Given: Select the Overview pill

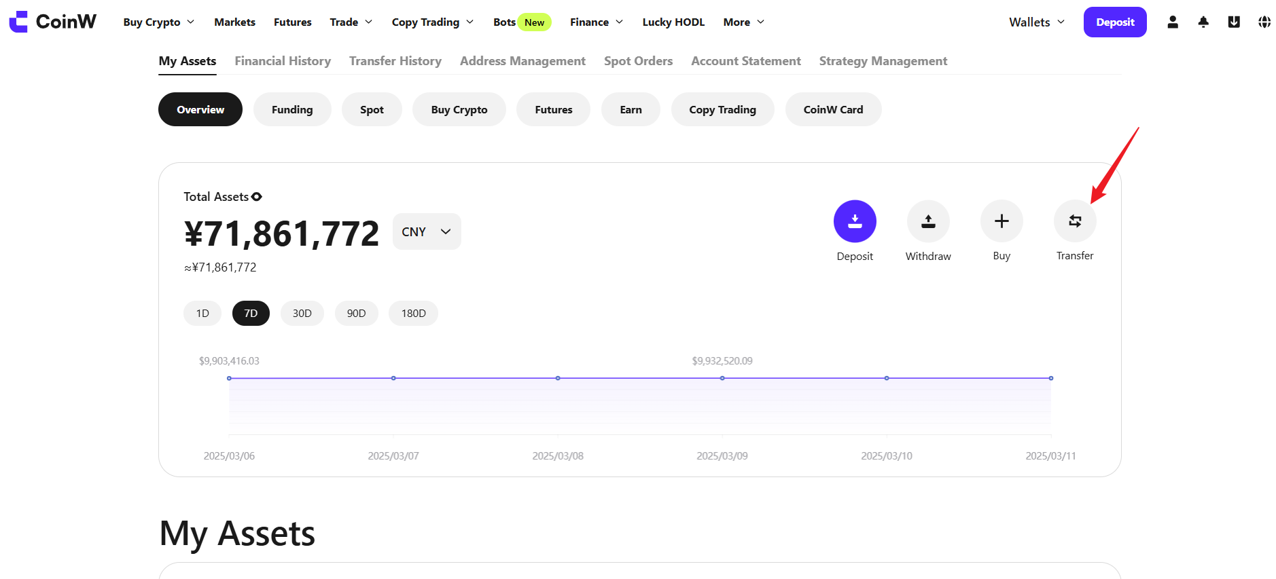Looking at the screenshot, I should (x=200, y=109).
